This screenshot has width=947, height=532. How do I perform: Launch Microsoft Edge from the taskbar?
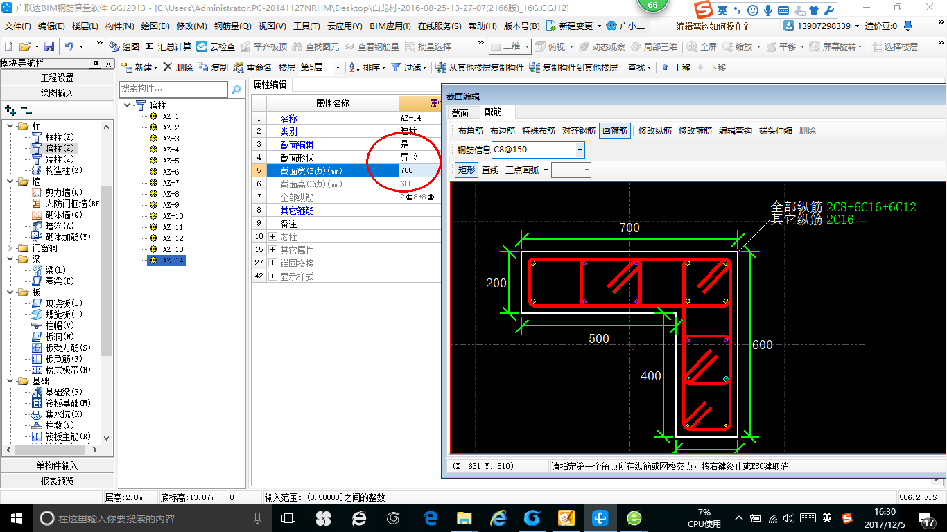point(431,517)
